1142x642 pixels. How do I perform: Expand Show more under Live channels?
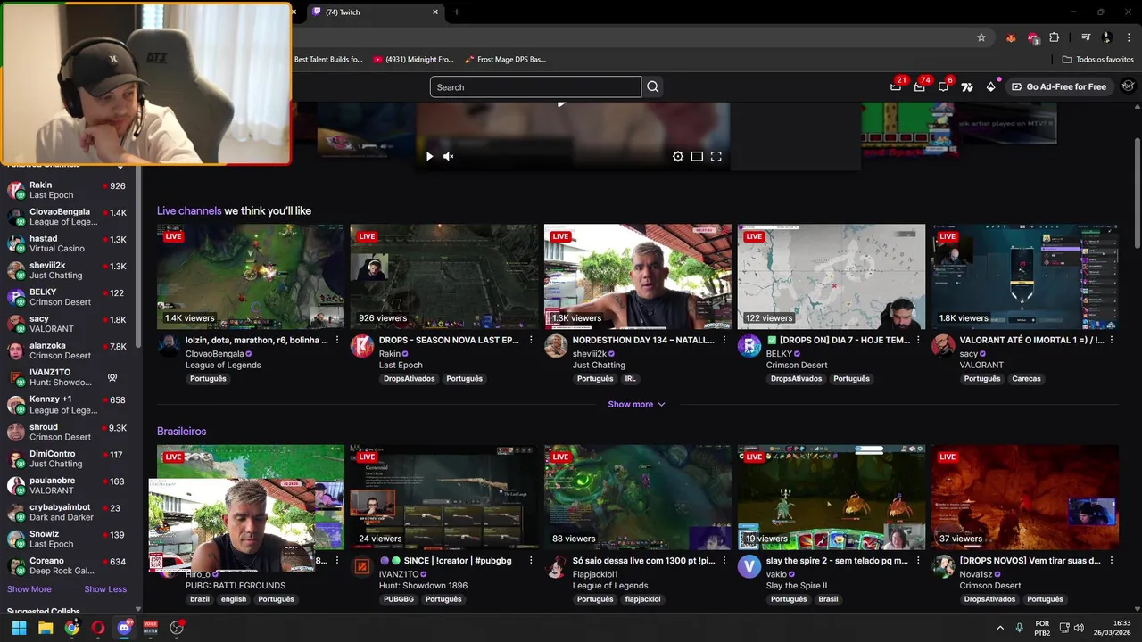[636, 404]
